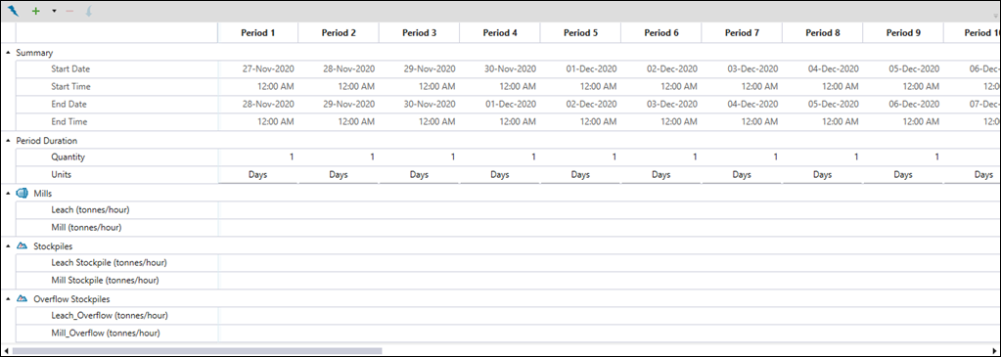This screenshot has height=357, width=1001.
Task: Click the 27-Nov-2020 start date cell
Action: 258,69
